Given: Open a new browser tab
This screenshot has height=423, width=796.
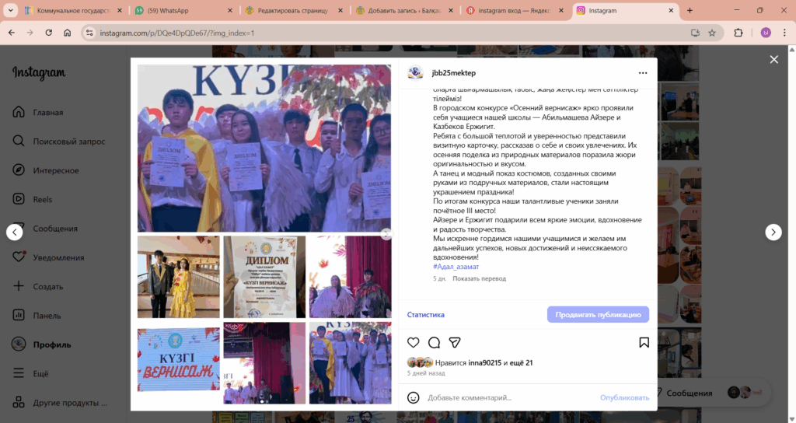Looking at the screenshot, I should click(x=690, y=10).
